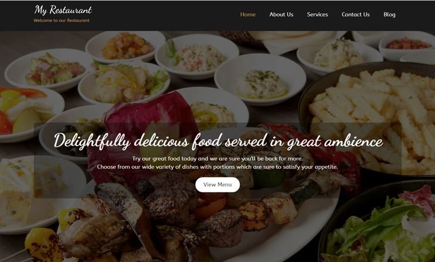Navigate to Contact Us
This screenshot has width=435, height=262.
(355, 15)
